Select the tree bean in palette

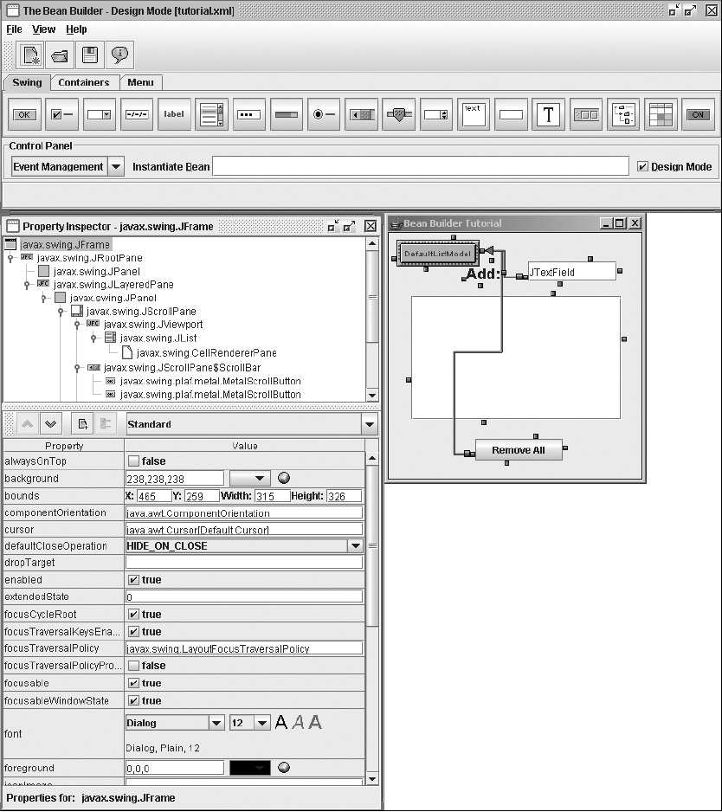[x=623, y=114]
